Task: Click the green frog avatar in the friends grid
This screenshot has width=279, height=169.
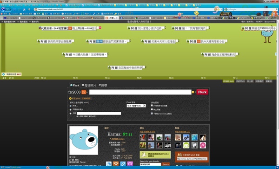Action: click(159, 137)
